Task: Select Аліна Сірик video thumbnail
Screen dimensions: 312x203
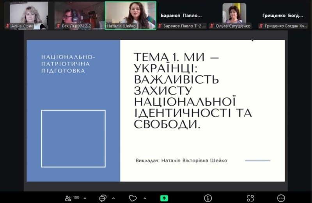Action: (x=29, y=16)
